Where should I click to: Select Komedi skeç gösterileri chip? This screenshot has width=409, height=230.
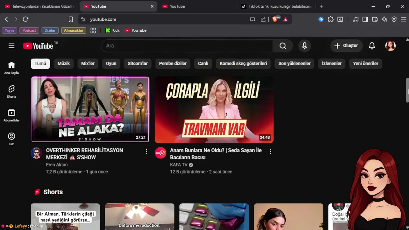243,63
